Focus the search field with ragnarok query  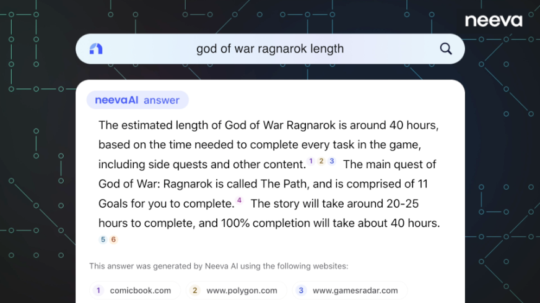269,49
